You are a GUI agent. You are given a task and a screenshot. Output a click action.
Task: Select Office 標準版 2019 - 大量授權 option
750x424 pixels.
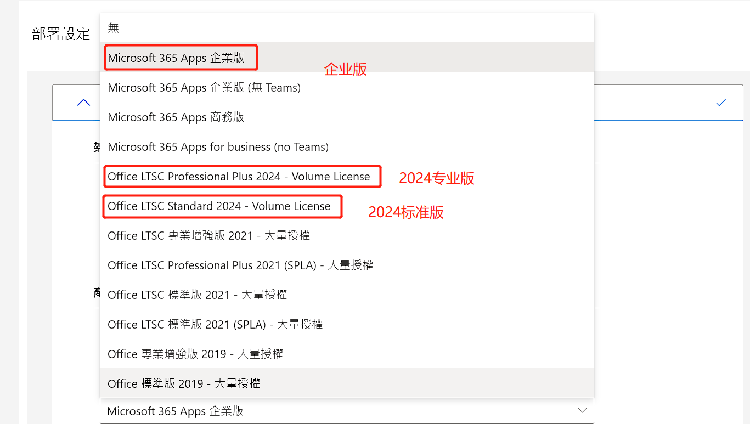pos(347,383)
